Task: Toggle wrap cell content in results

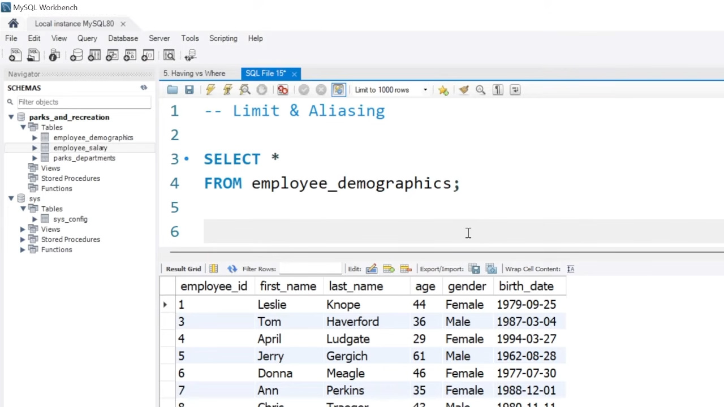Action: [570, 269]
